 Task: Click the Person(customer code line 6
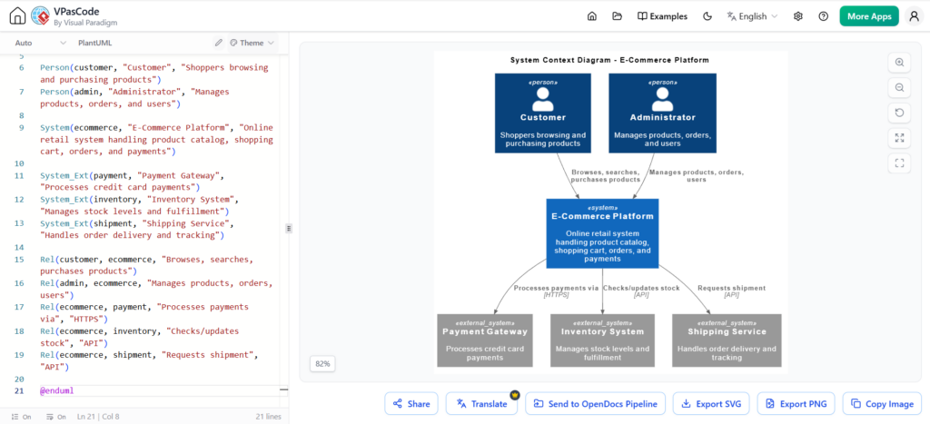[154, 74]
